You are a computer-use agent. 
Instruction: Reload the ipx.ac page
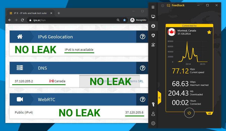(x=22, y=20)
